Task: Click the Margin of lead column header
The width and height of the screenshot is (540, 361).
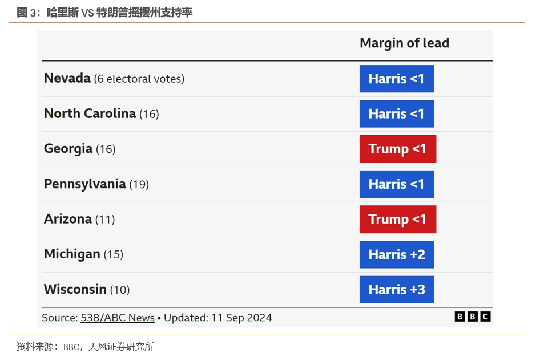Action: point(404,43)
